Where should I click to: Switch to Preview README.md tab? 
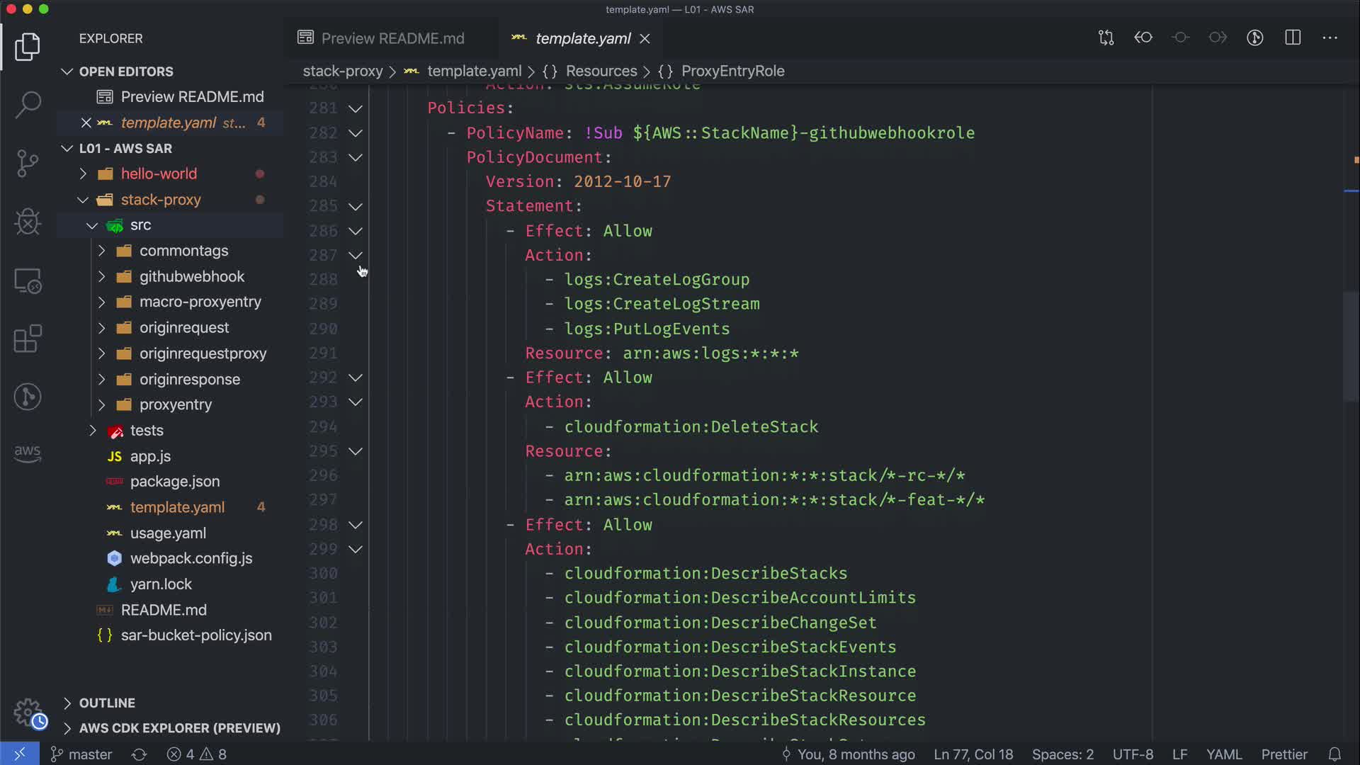click(392, 38)
